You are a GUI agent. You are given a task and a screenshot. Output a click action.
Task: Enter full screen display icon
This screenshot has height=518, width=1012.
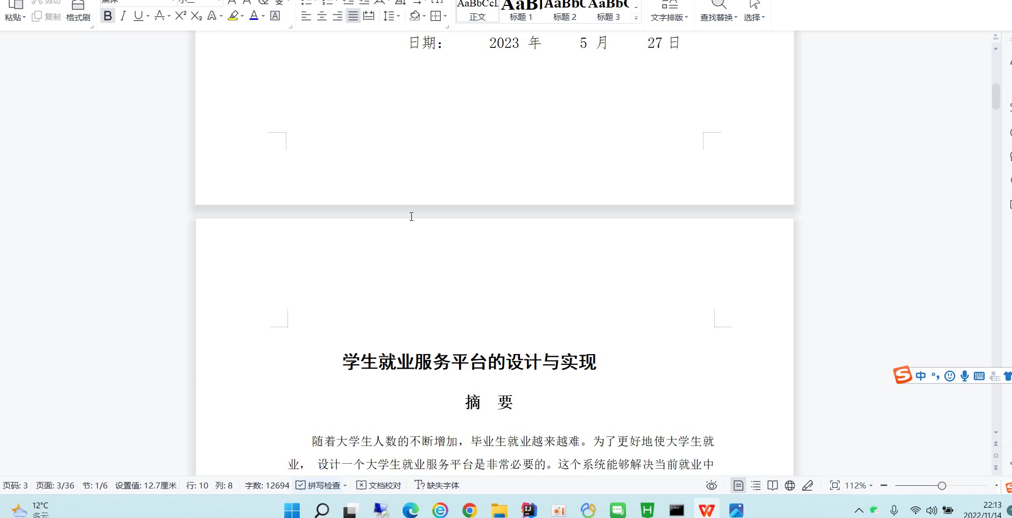pos(835,486)
